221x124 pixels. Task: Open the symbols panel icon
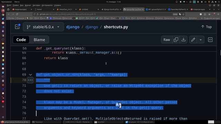[x=210, y=40]
